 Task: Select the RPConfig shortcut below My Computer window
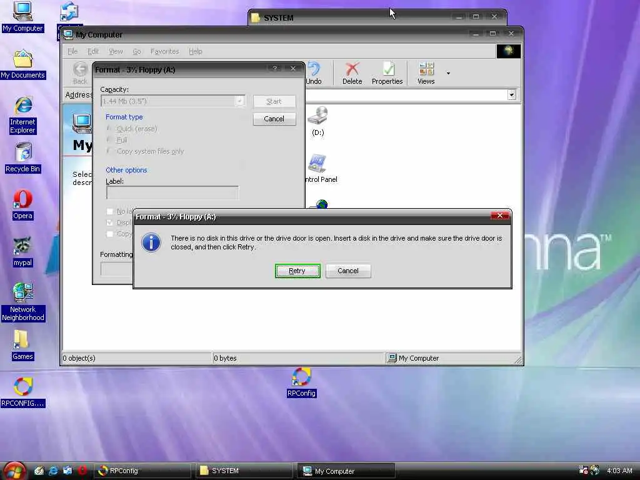pos(301,382)
